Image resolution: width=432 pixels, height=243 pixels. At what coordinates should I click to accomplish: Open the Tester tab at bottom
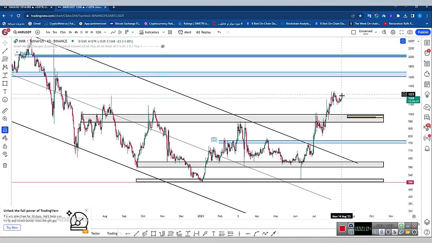point(95,233)
